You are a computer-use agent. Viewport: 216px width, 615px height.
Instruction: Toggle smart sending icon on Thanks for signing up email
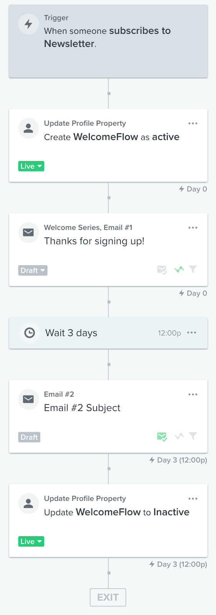pyautogui.click(x=162, y=270)
